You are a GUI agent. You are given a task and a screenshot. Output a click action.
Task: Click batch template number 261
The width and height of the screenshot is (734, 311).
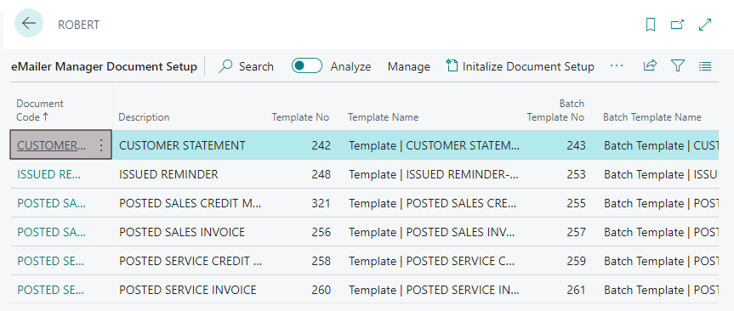[x=576, y=290]
